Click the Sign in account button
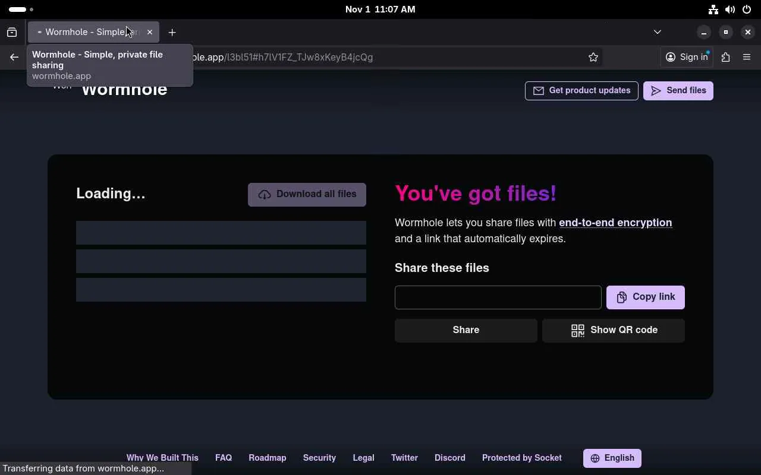This screenshot has height=475, width=761. (x=686, y=57)
